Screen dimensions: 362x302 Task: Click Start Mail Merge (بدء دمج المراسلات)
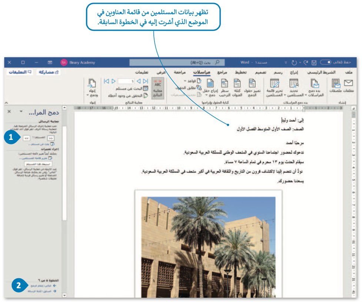(x=314, y=88)
